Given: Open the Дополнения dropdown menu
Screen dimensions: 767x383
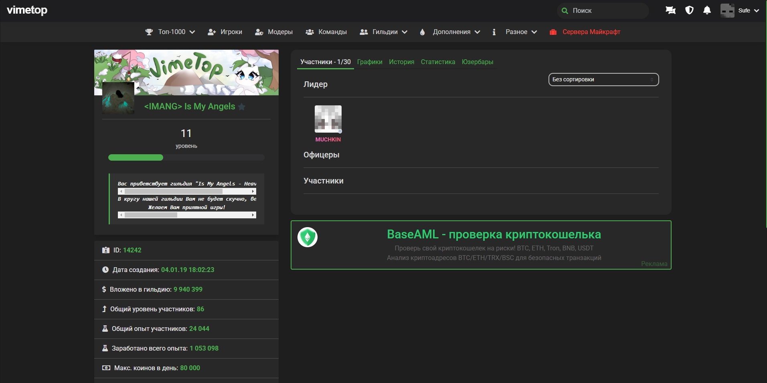Looking at the screenshot, I should click(x=450, y=32).
